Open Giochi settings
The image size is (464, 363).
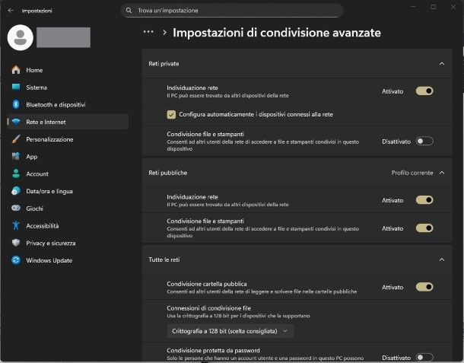68,209
